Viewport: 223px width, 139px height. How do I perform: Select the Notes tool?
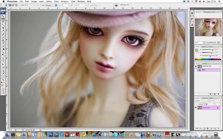click(x=3, y=71)
